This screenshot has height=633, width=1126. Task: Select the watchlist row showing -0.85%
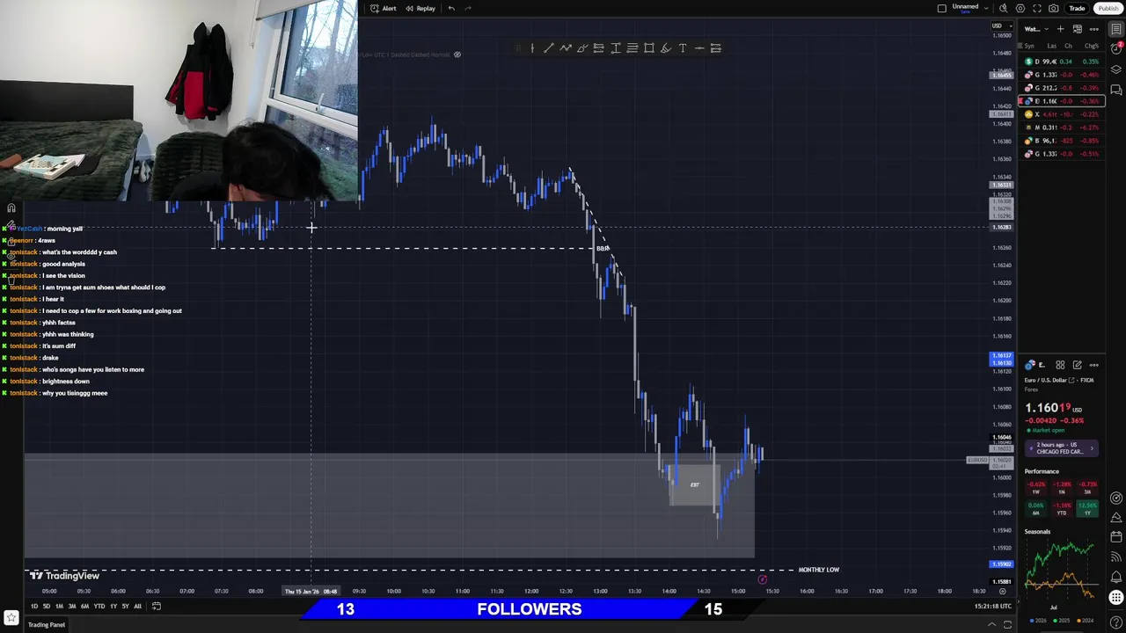(x=1061, y=141)
